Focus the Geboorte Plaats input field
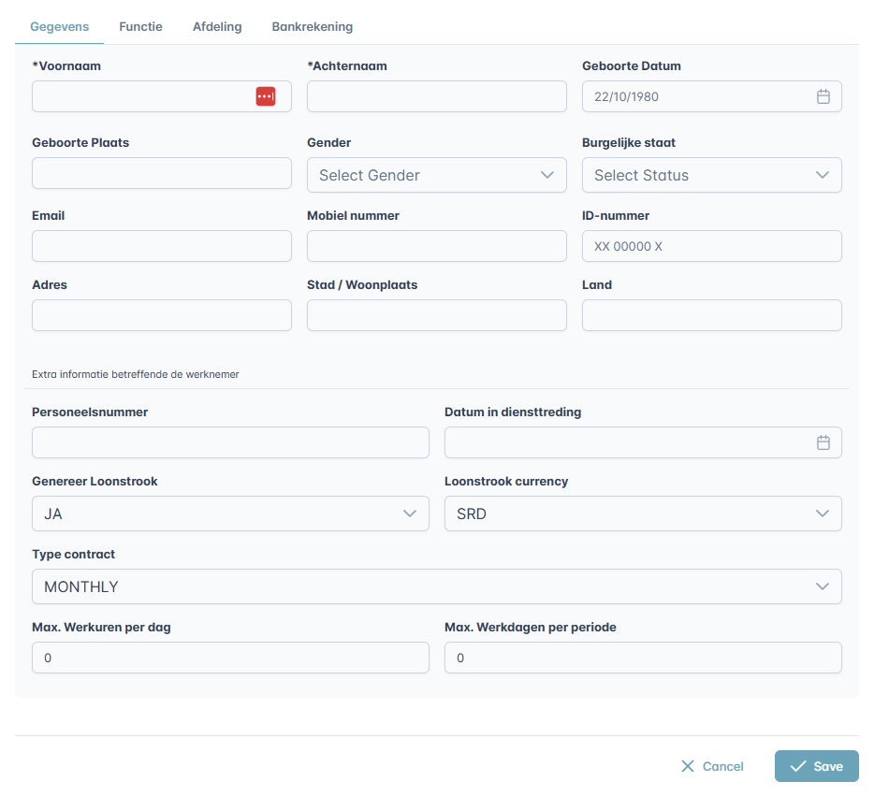This screenshot has width=874, height=796. (x=162, y=173)
